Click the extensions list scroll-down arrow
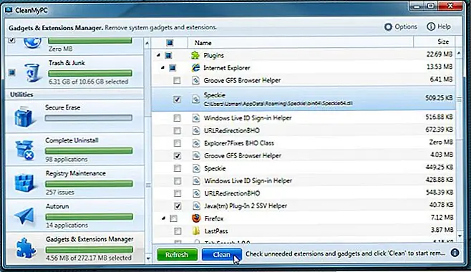Image resolution: width=471 pixels, height=272 pixels. tap(460, 236)
